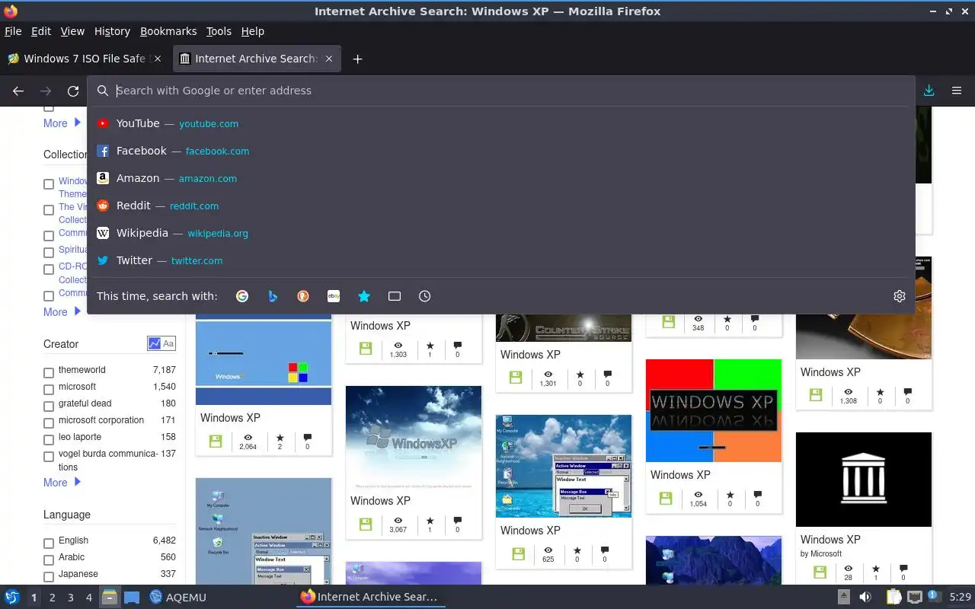Open the Windows XP by Microsoft item

point(864,508)
